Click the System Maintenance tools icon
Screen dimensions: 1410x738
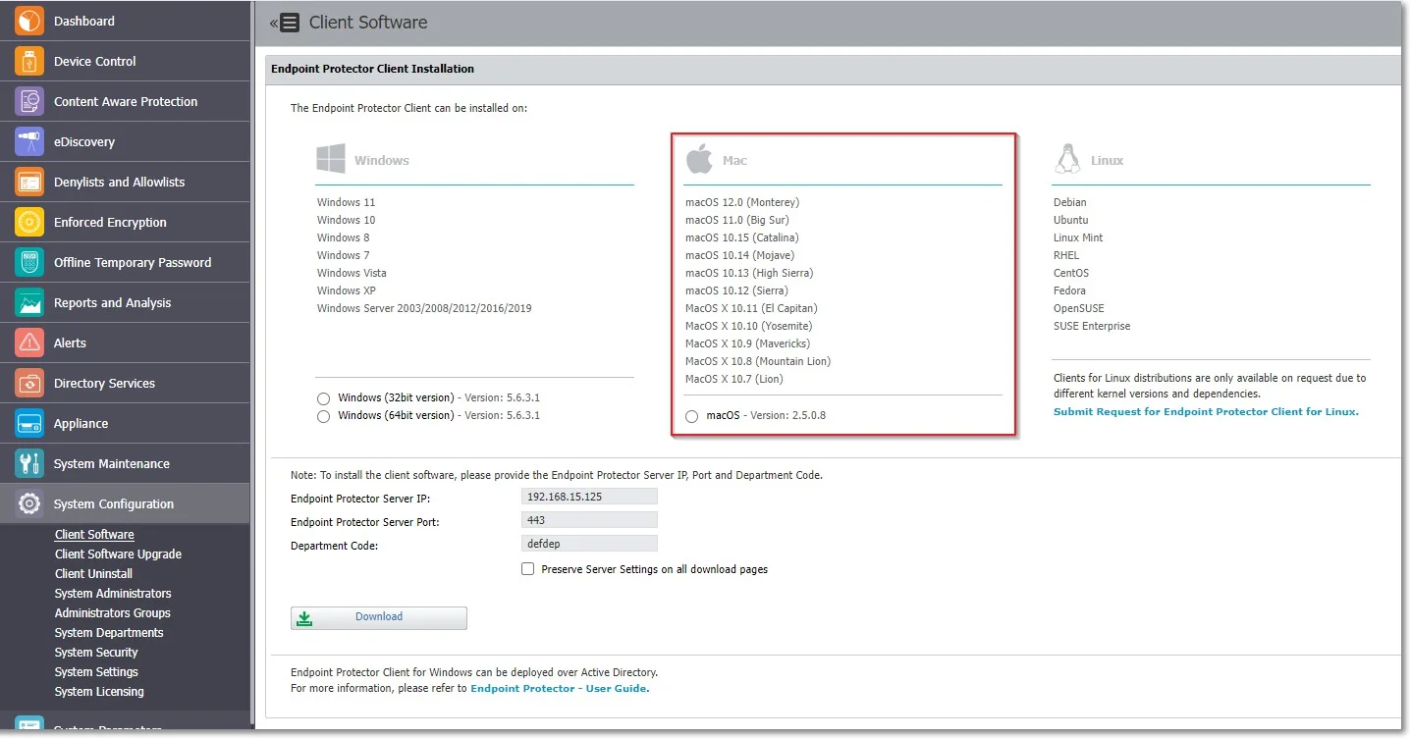29,463
